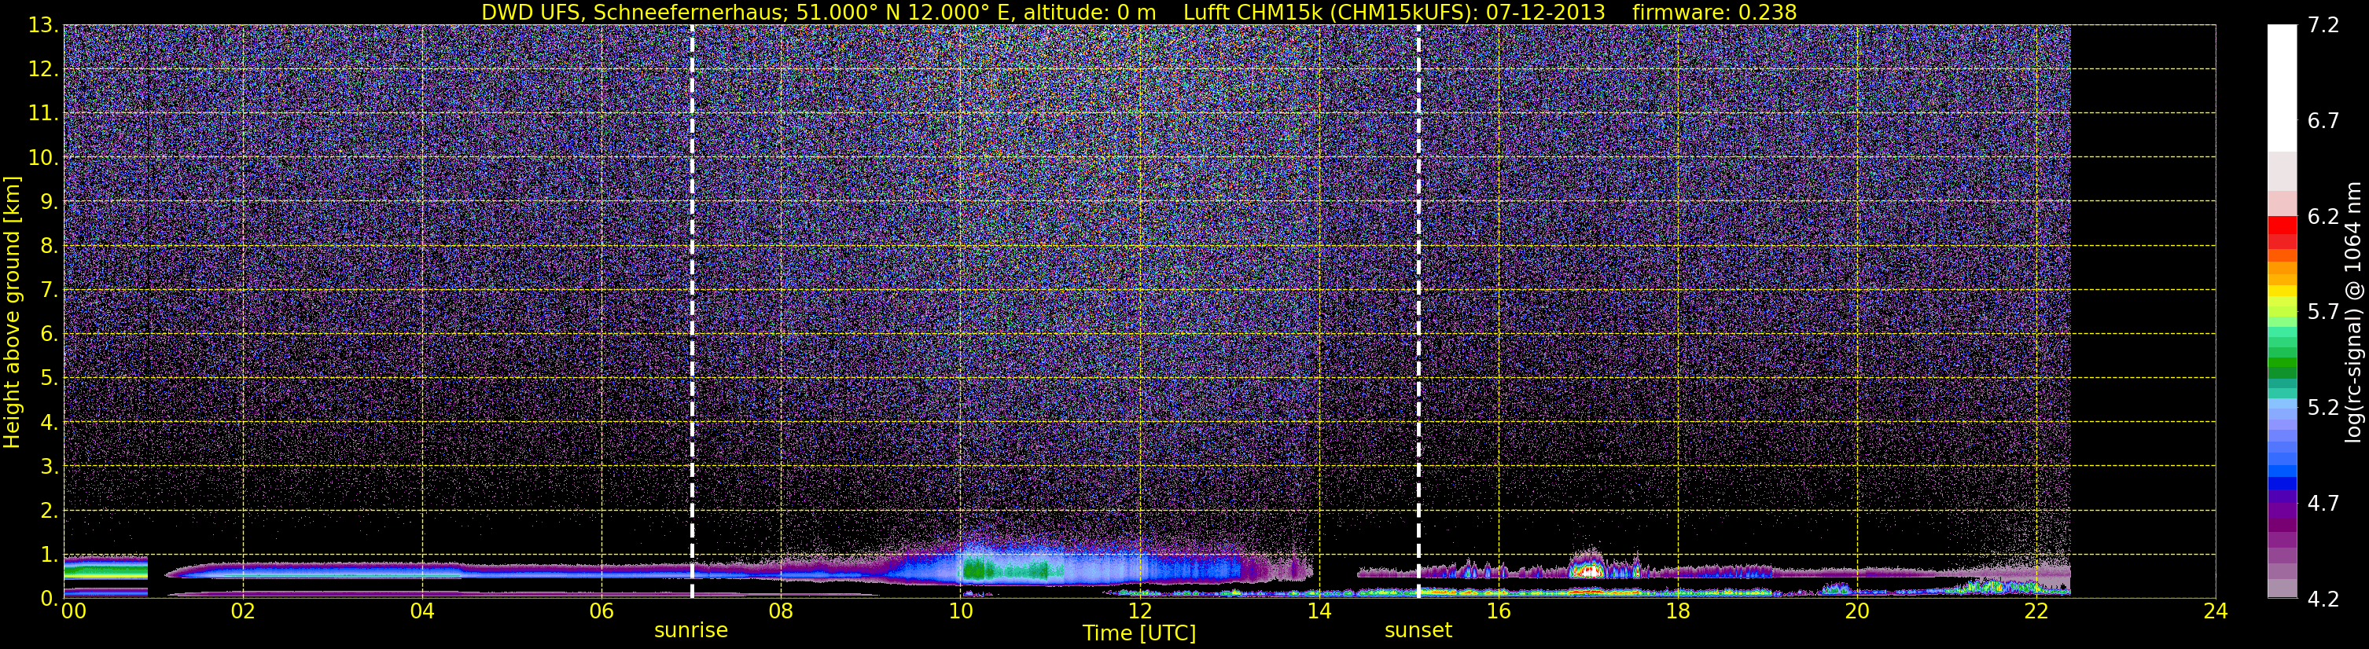2369x649 pixels.
Task: Click the white top section of the colorbar
Action: pyautogui.click(x=2282, y=87)
